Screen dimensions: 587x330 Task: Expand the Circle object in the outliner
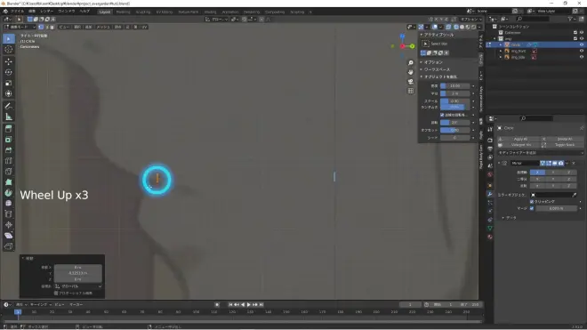click(x=501, y=44)
